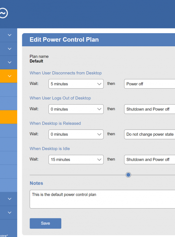Image resolution: width=175 pixels, height=237 pixels.
Task: Expand the third sidebar chevron from top
Action: [9, 62]
